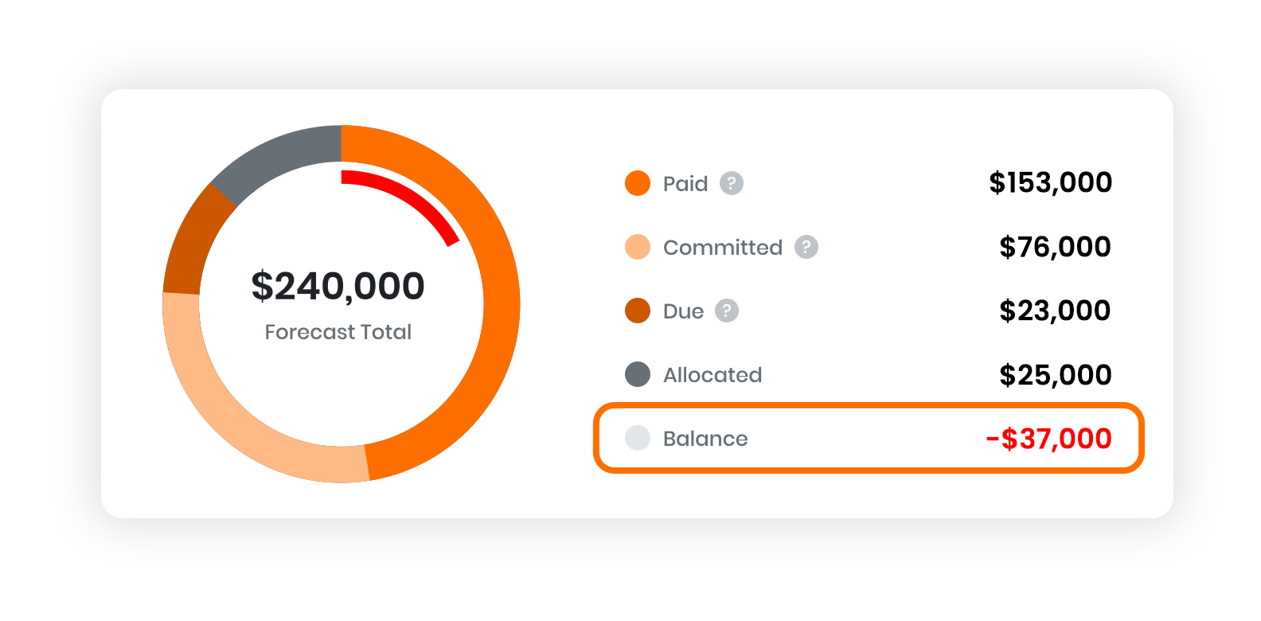Screen dimensions: 1261x621
Task: Click the Balance label text
Action: click(x=705, y=439)
